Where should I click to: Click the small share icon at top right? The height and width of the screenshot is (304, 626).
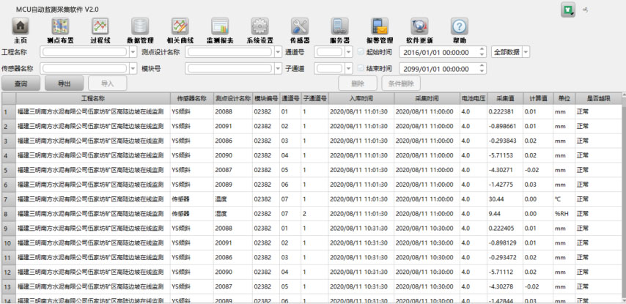click(x=586, y=10)
